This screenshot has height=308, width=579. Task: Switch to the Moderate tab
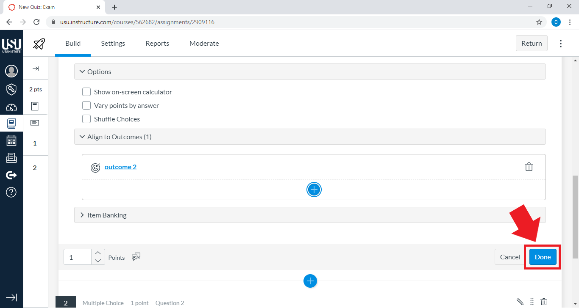(204, 43)
